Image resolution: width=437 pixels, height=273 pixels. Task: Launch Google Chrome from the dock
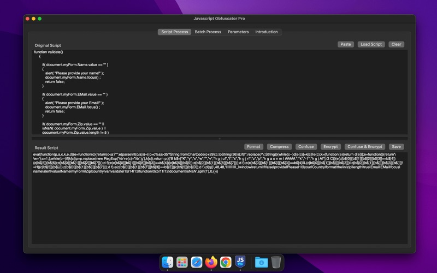pos(226,262)
